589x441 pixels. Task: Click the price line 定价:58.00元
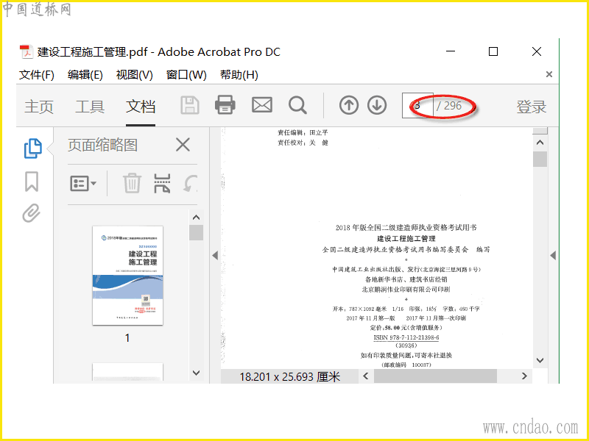point(406,327)
